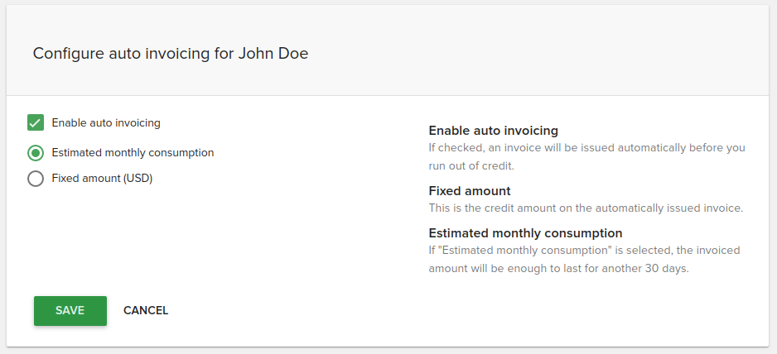777x354 pixels.
Task: Choose the Fixed amount (USD) radio button
Action: (x=36, y=179)
